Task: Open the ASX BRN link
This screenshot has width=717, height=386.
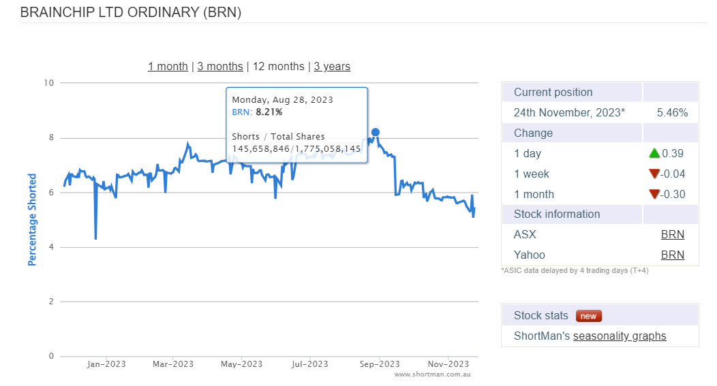Action: (x=672, y=234)
